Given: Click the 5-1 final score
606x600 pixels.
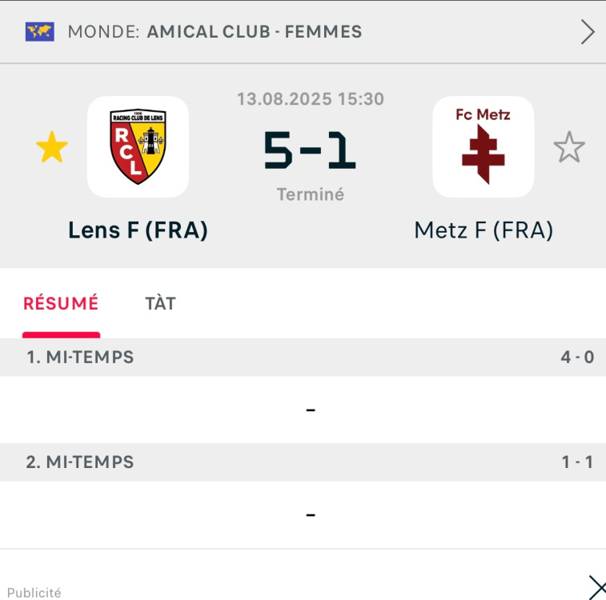Looking at the screenshot, I should point(310,150).
